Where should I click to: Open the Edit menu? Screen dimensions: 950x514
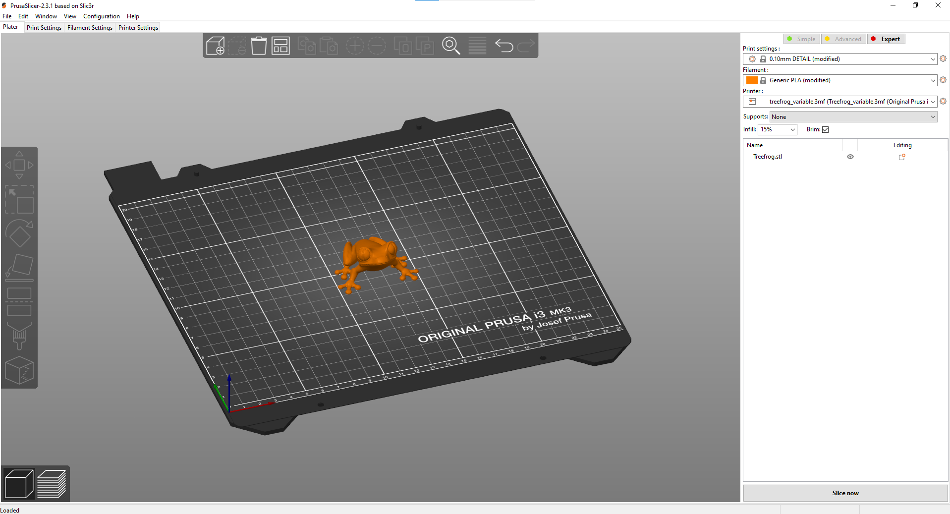(x=23, y=16)
